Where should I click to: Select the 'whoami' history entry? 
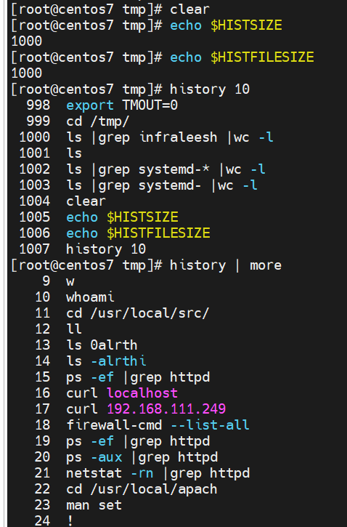point(90,297)
